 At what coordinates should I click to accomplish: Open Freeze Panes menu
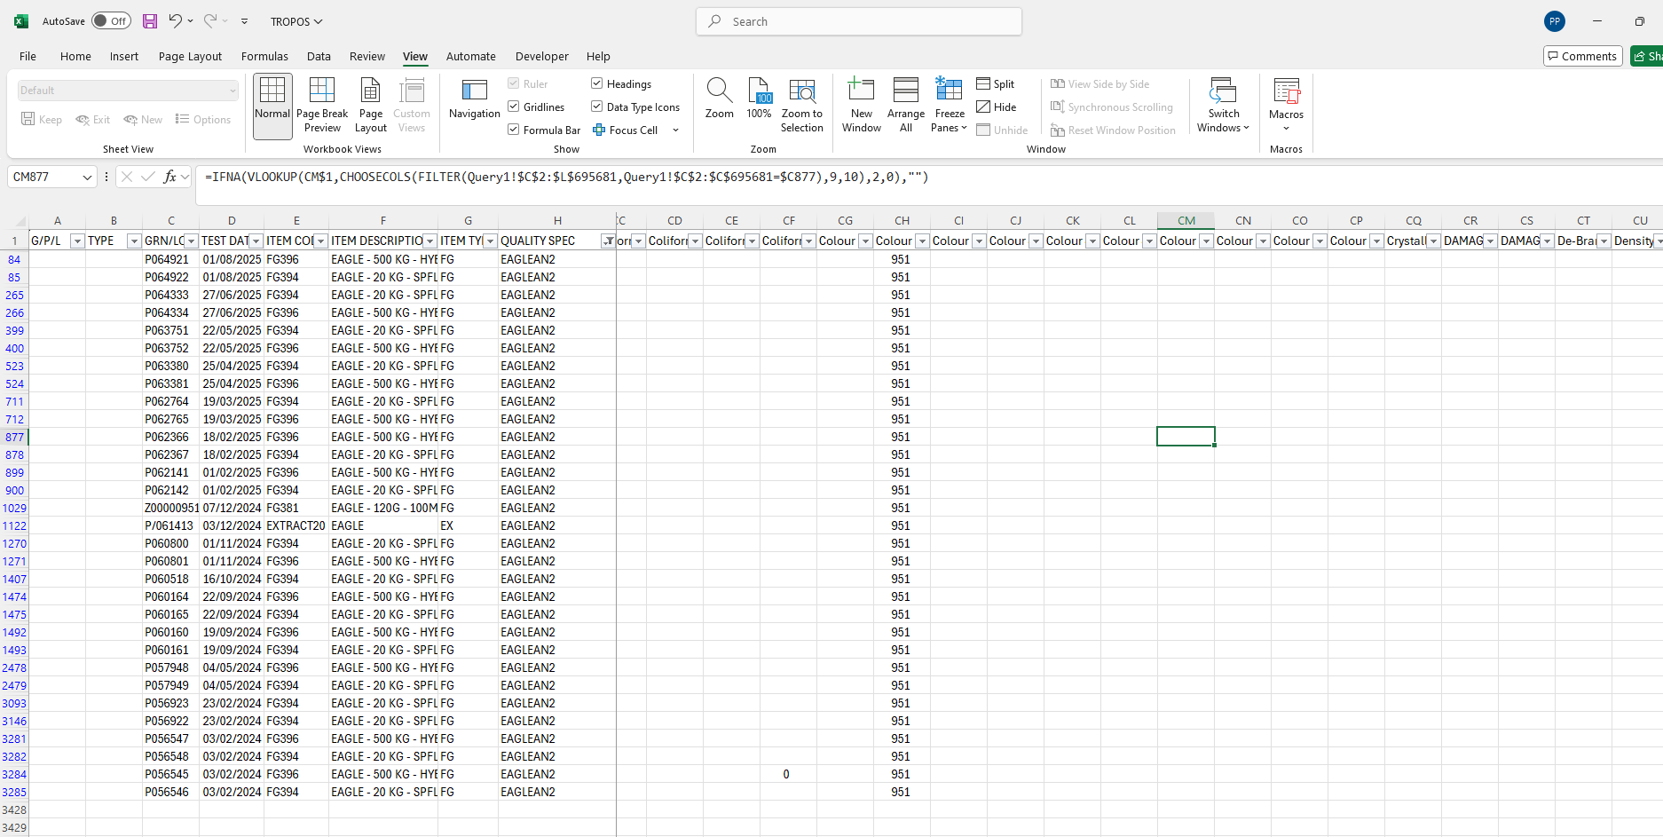(950, 106)
